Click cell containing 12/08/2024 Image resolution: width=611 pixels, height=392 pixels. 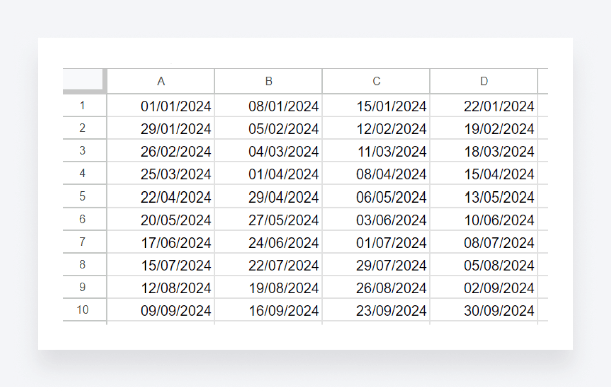[x=161, y=287]
